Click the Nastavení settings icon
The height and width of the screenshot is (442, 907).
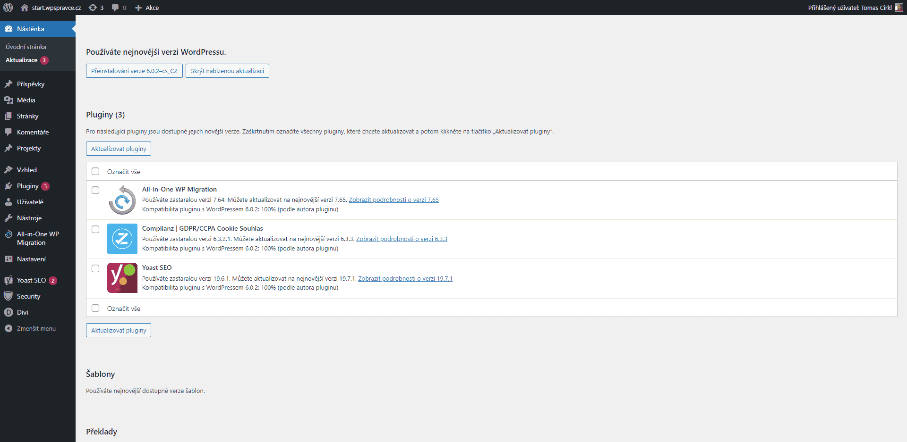pyautogui.click(x=9, y=259)
